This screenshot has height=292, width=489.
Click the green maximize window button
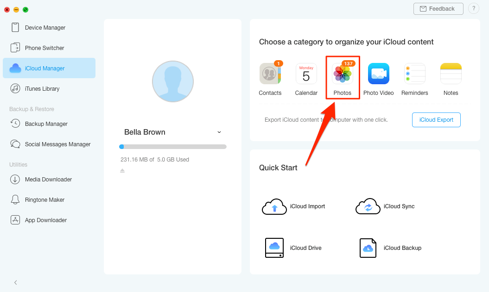[x=25, y=10]
